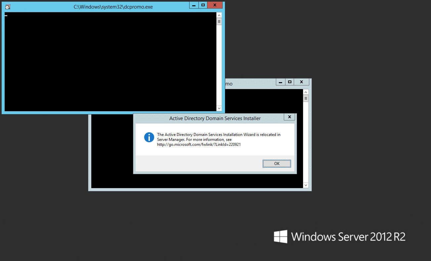Click OK in the Installer dialog
This screenshot has width=431, height=261.
point(277,164)
